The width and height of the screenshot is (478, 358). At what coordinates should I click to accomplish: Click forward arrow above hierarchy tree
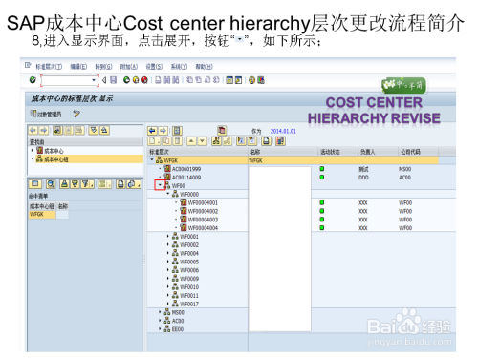click(163, 131)
